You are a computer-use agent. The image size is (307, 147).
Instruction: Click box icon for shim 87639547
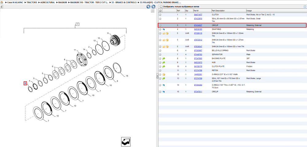[x=167, y=47]
